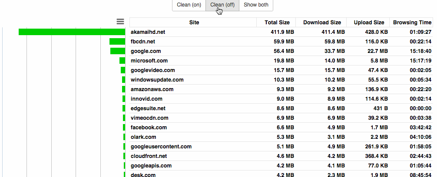Screen dimensions: 437x177
Task: Click the akamaihd.net green bar
Action: (x=72, y=32)
